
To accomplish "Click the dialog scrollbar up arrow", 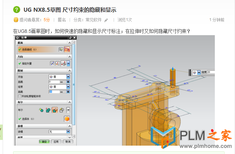I will 74,43.
